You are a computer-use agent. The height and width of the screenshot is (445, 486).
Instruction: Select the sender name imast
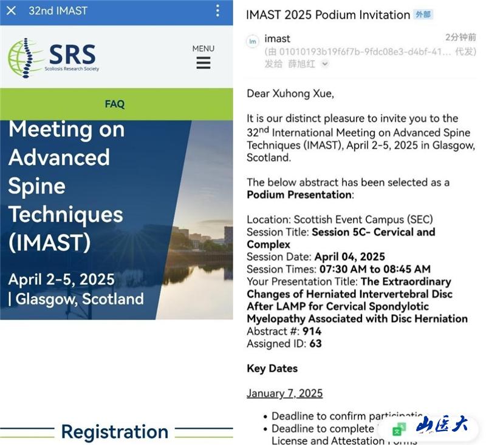(x=277, y=39)
